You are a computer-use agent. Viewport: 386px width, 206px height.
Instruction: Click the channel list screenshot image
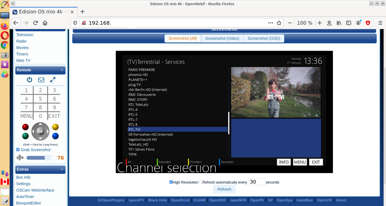pos(224,112)
